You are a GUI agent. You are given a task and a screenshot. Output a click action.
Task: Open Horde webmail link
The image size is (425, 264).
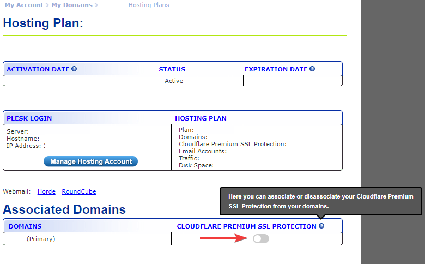pos(46,191)
